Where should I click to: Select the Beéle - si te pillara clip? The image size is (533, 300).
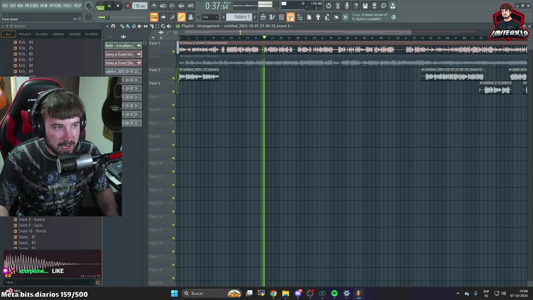pyautogui.click(x=123, y=45)
